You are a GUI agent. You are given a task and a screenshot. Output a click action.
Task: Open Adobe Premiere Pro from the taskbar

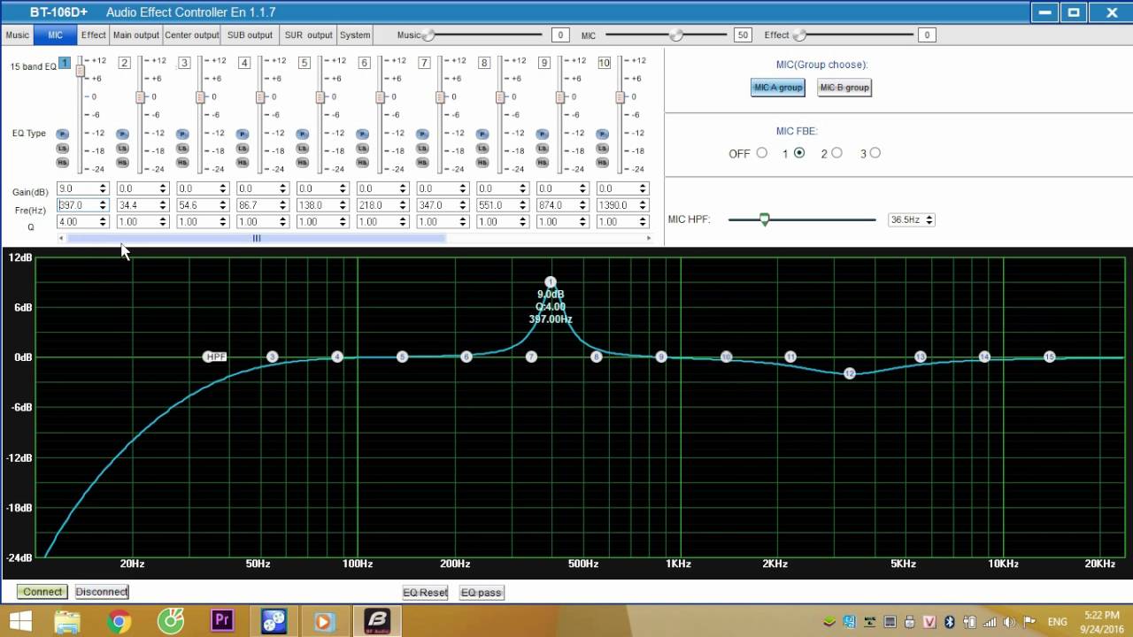tap(222, 621)
